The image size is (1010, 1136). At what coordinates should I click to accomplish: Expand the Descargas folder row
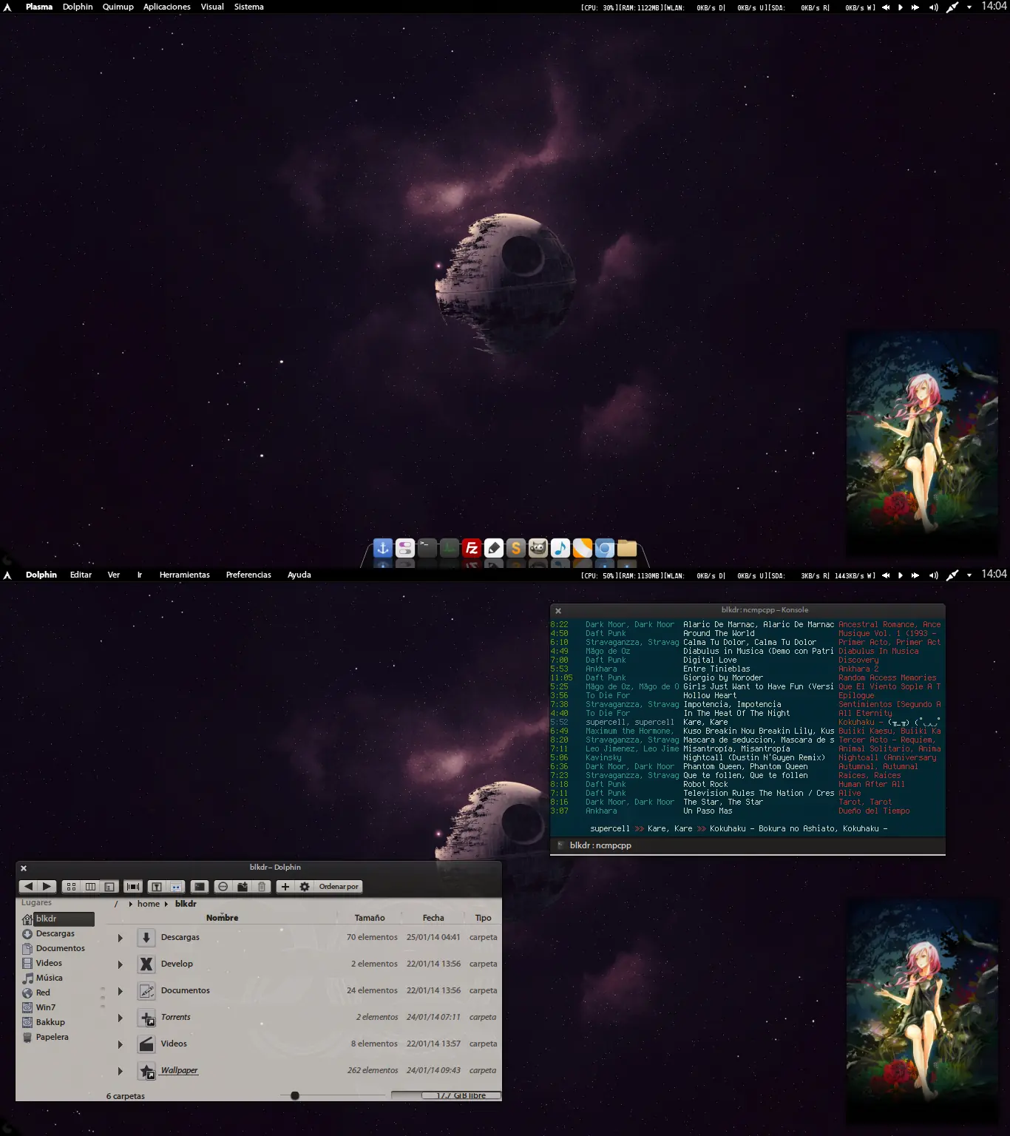tap(120, 938)
